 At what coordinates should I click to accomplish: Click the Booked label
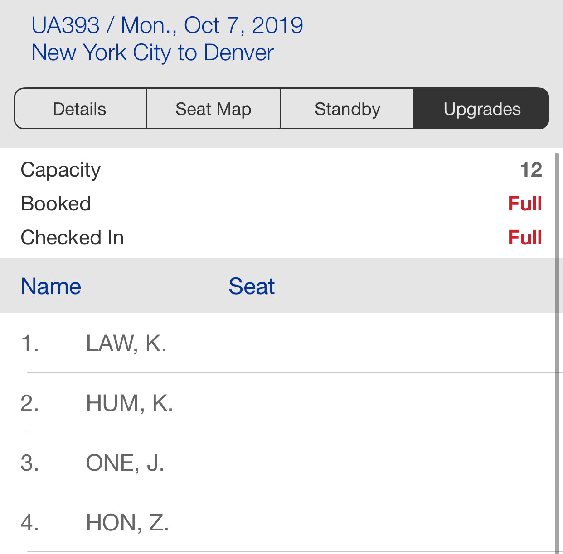56,204
